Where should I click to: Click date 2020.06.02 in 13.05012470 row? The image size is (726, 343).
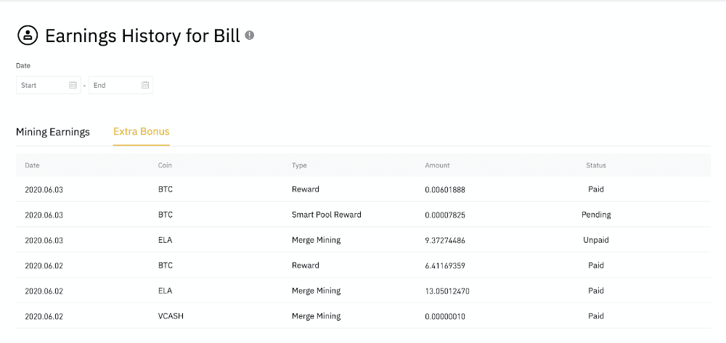coord(44,292)
